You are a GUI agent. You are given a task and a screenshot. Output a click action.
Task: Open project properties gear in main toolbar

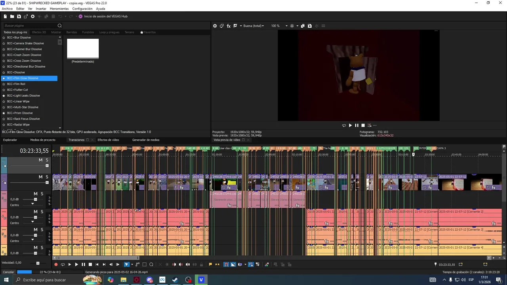pyautogui.click(x=33, y=16)
